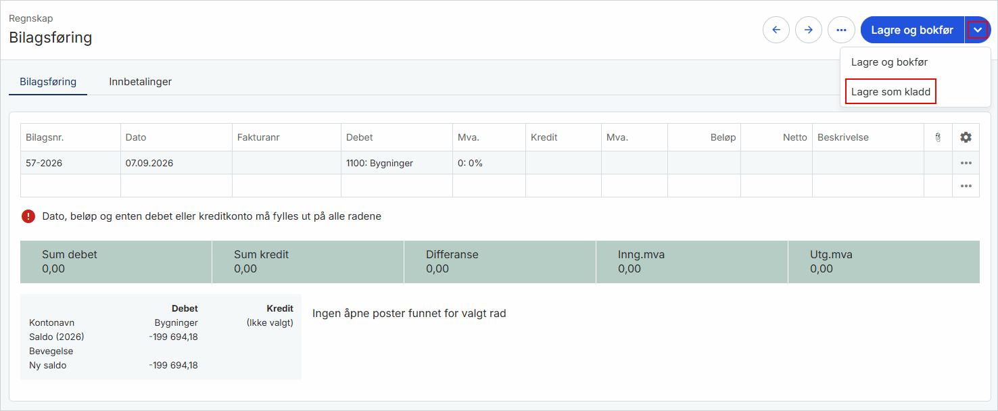Click the 'Sum debet' summary box

(116, 262)
